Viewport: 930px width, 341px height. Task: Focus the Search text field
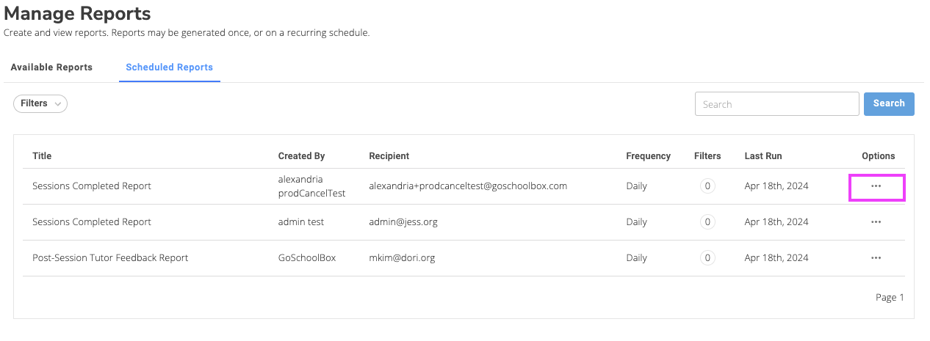tap(776, 104)
